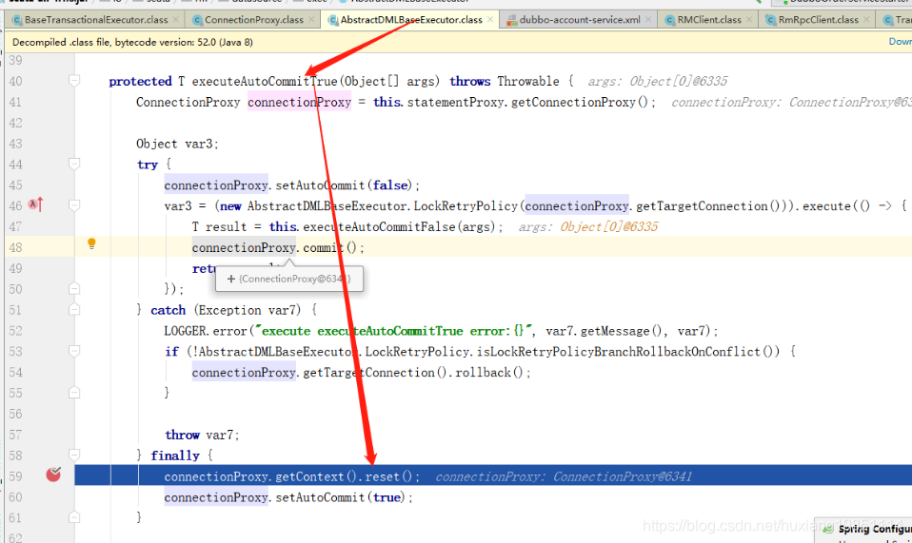The width and height of the screenshot is (912, 543).
Task: Click getConnectionProxy() call on line 41
Action: pyautogui.click(x=580, y=102)
